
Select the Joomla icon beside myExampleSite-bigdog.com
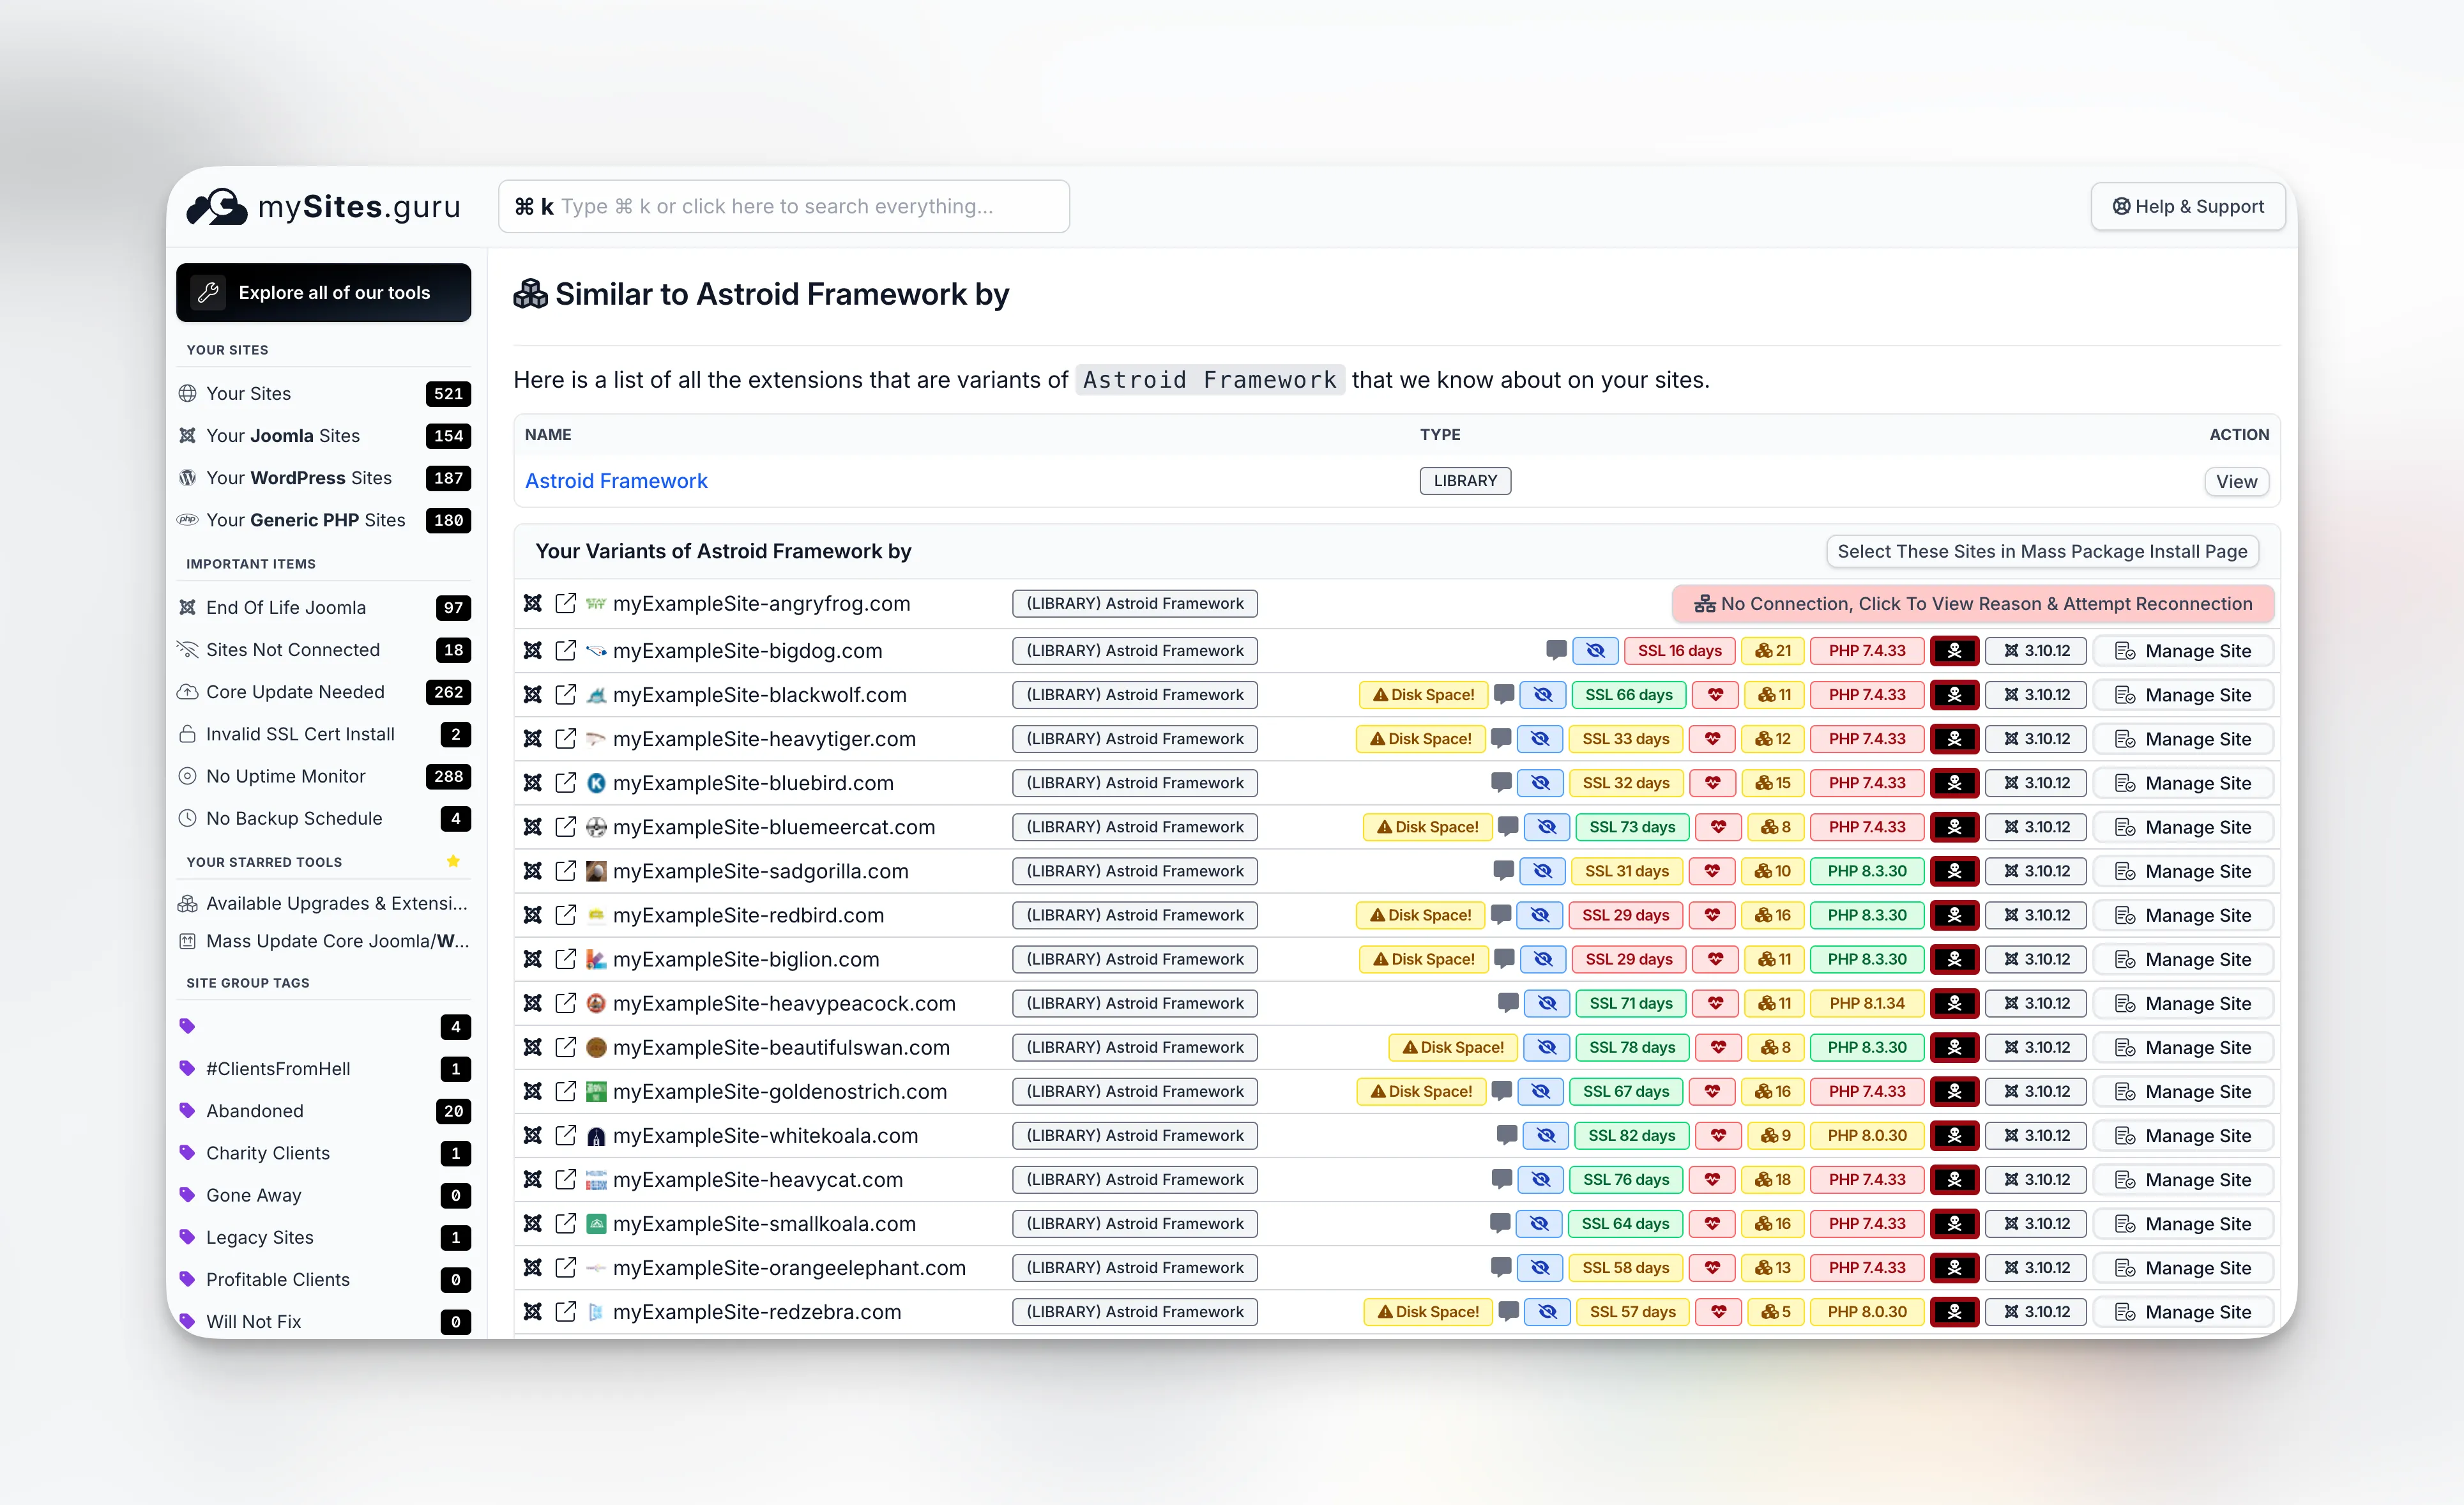point(534,650)
